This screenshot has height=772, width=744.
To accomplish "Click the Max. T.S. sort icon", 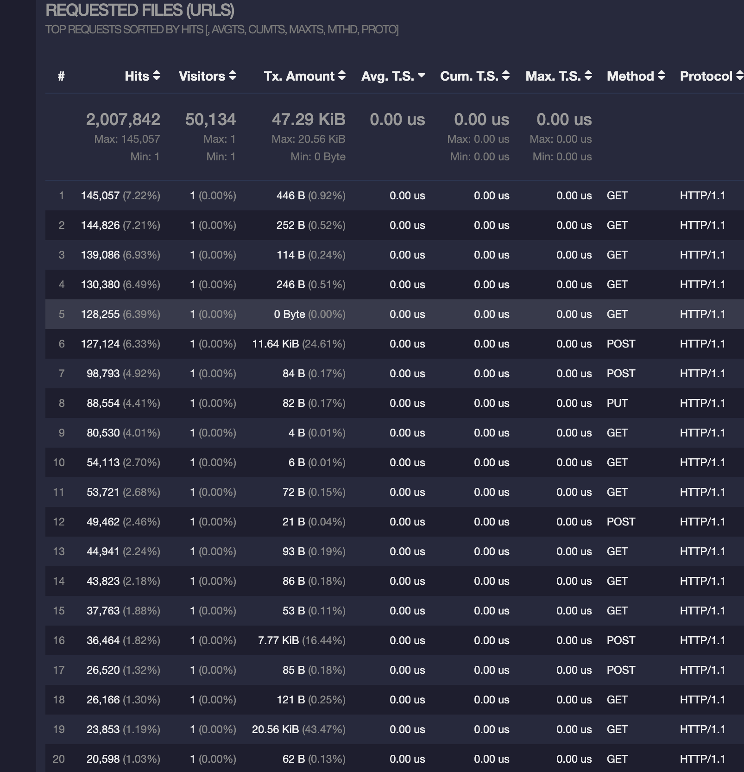I will 588,76.
